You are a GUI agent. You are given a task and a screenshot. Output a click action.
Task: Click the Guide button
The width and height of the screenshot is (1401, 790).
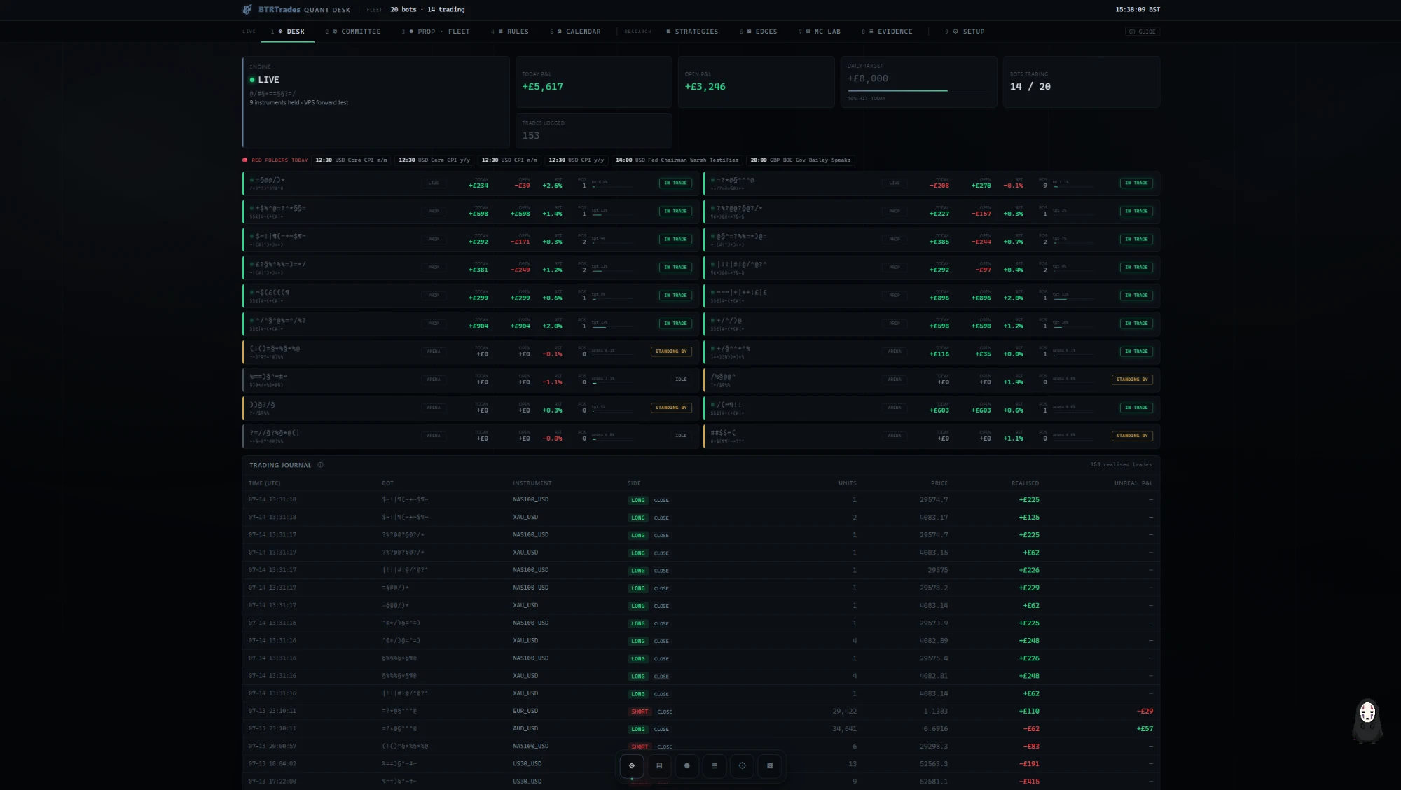point(1143,32)
